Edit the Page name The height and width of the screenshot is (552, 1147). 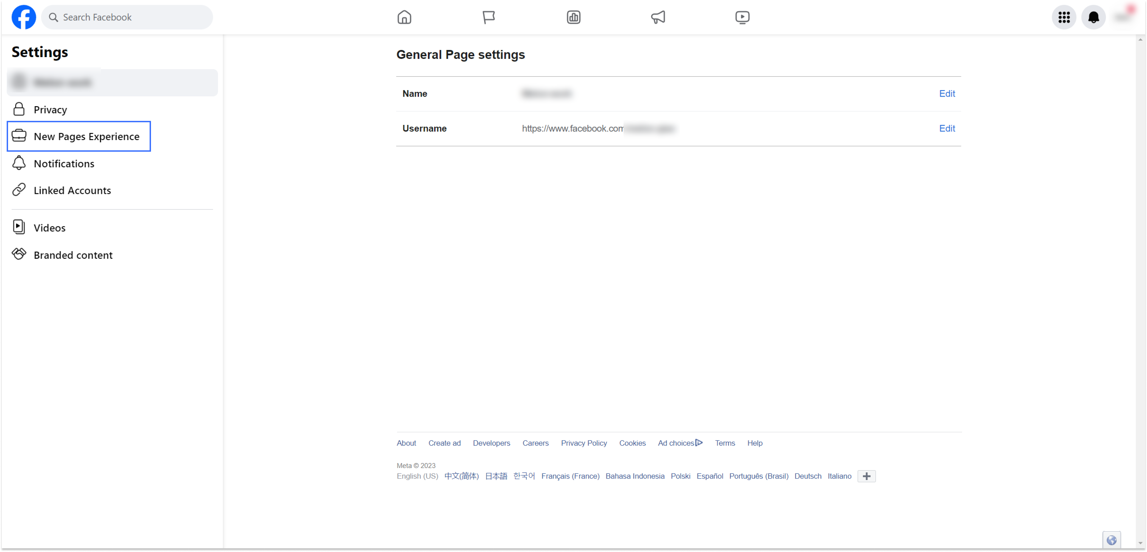947,93
